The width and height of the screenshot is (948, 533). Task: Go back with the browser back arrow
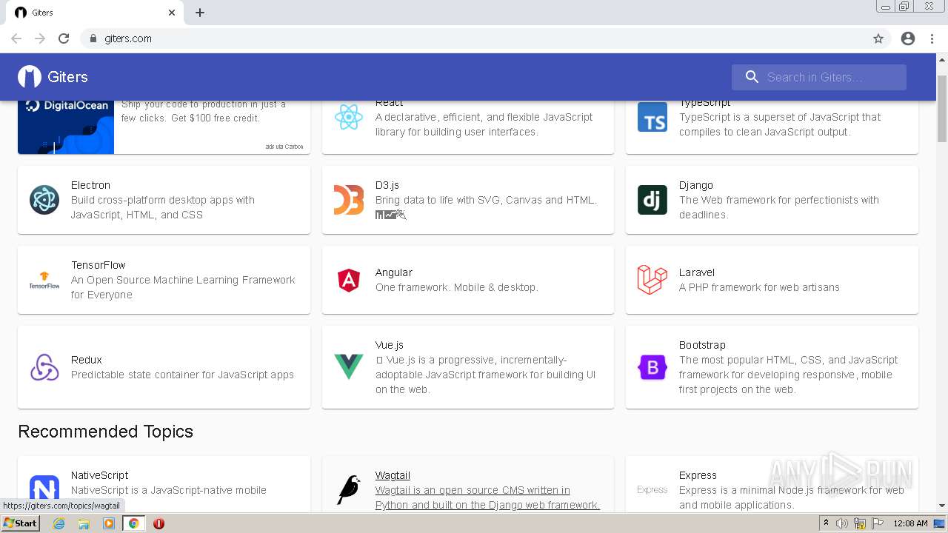coord(16,38)
